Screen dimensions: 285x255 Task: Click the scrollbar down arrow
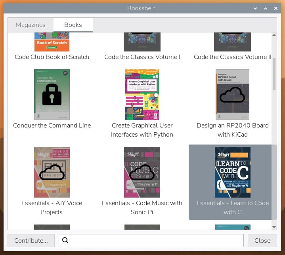coord(274,227)
